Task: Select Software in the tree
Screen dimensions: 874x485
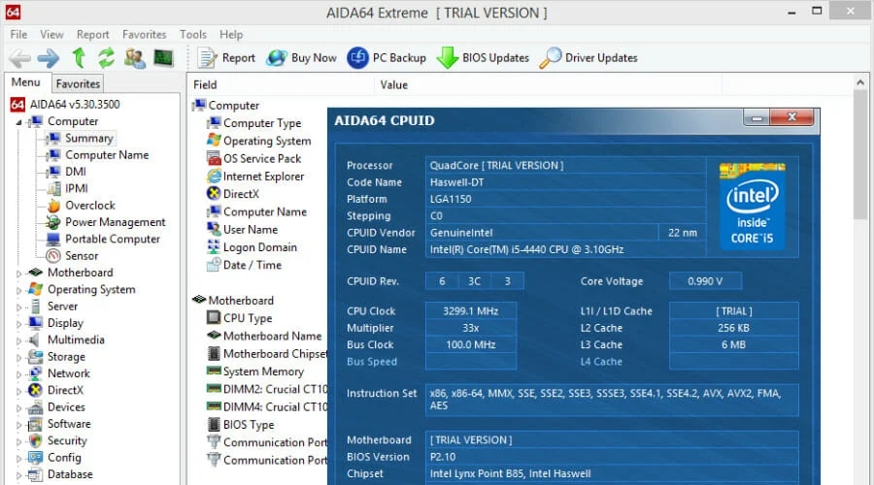Action: coord(69,424)
